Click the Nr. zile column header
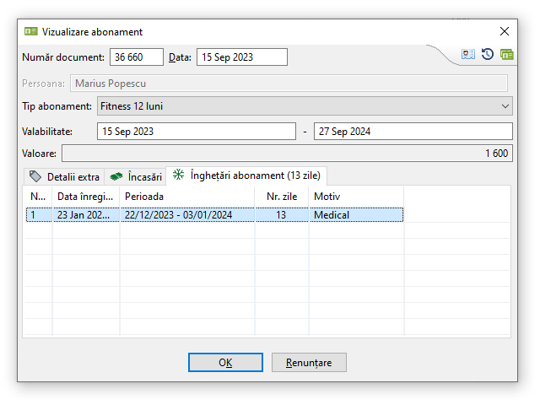The width and height of the screenshot is (540, 405). 282,196
